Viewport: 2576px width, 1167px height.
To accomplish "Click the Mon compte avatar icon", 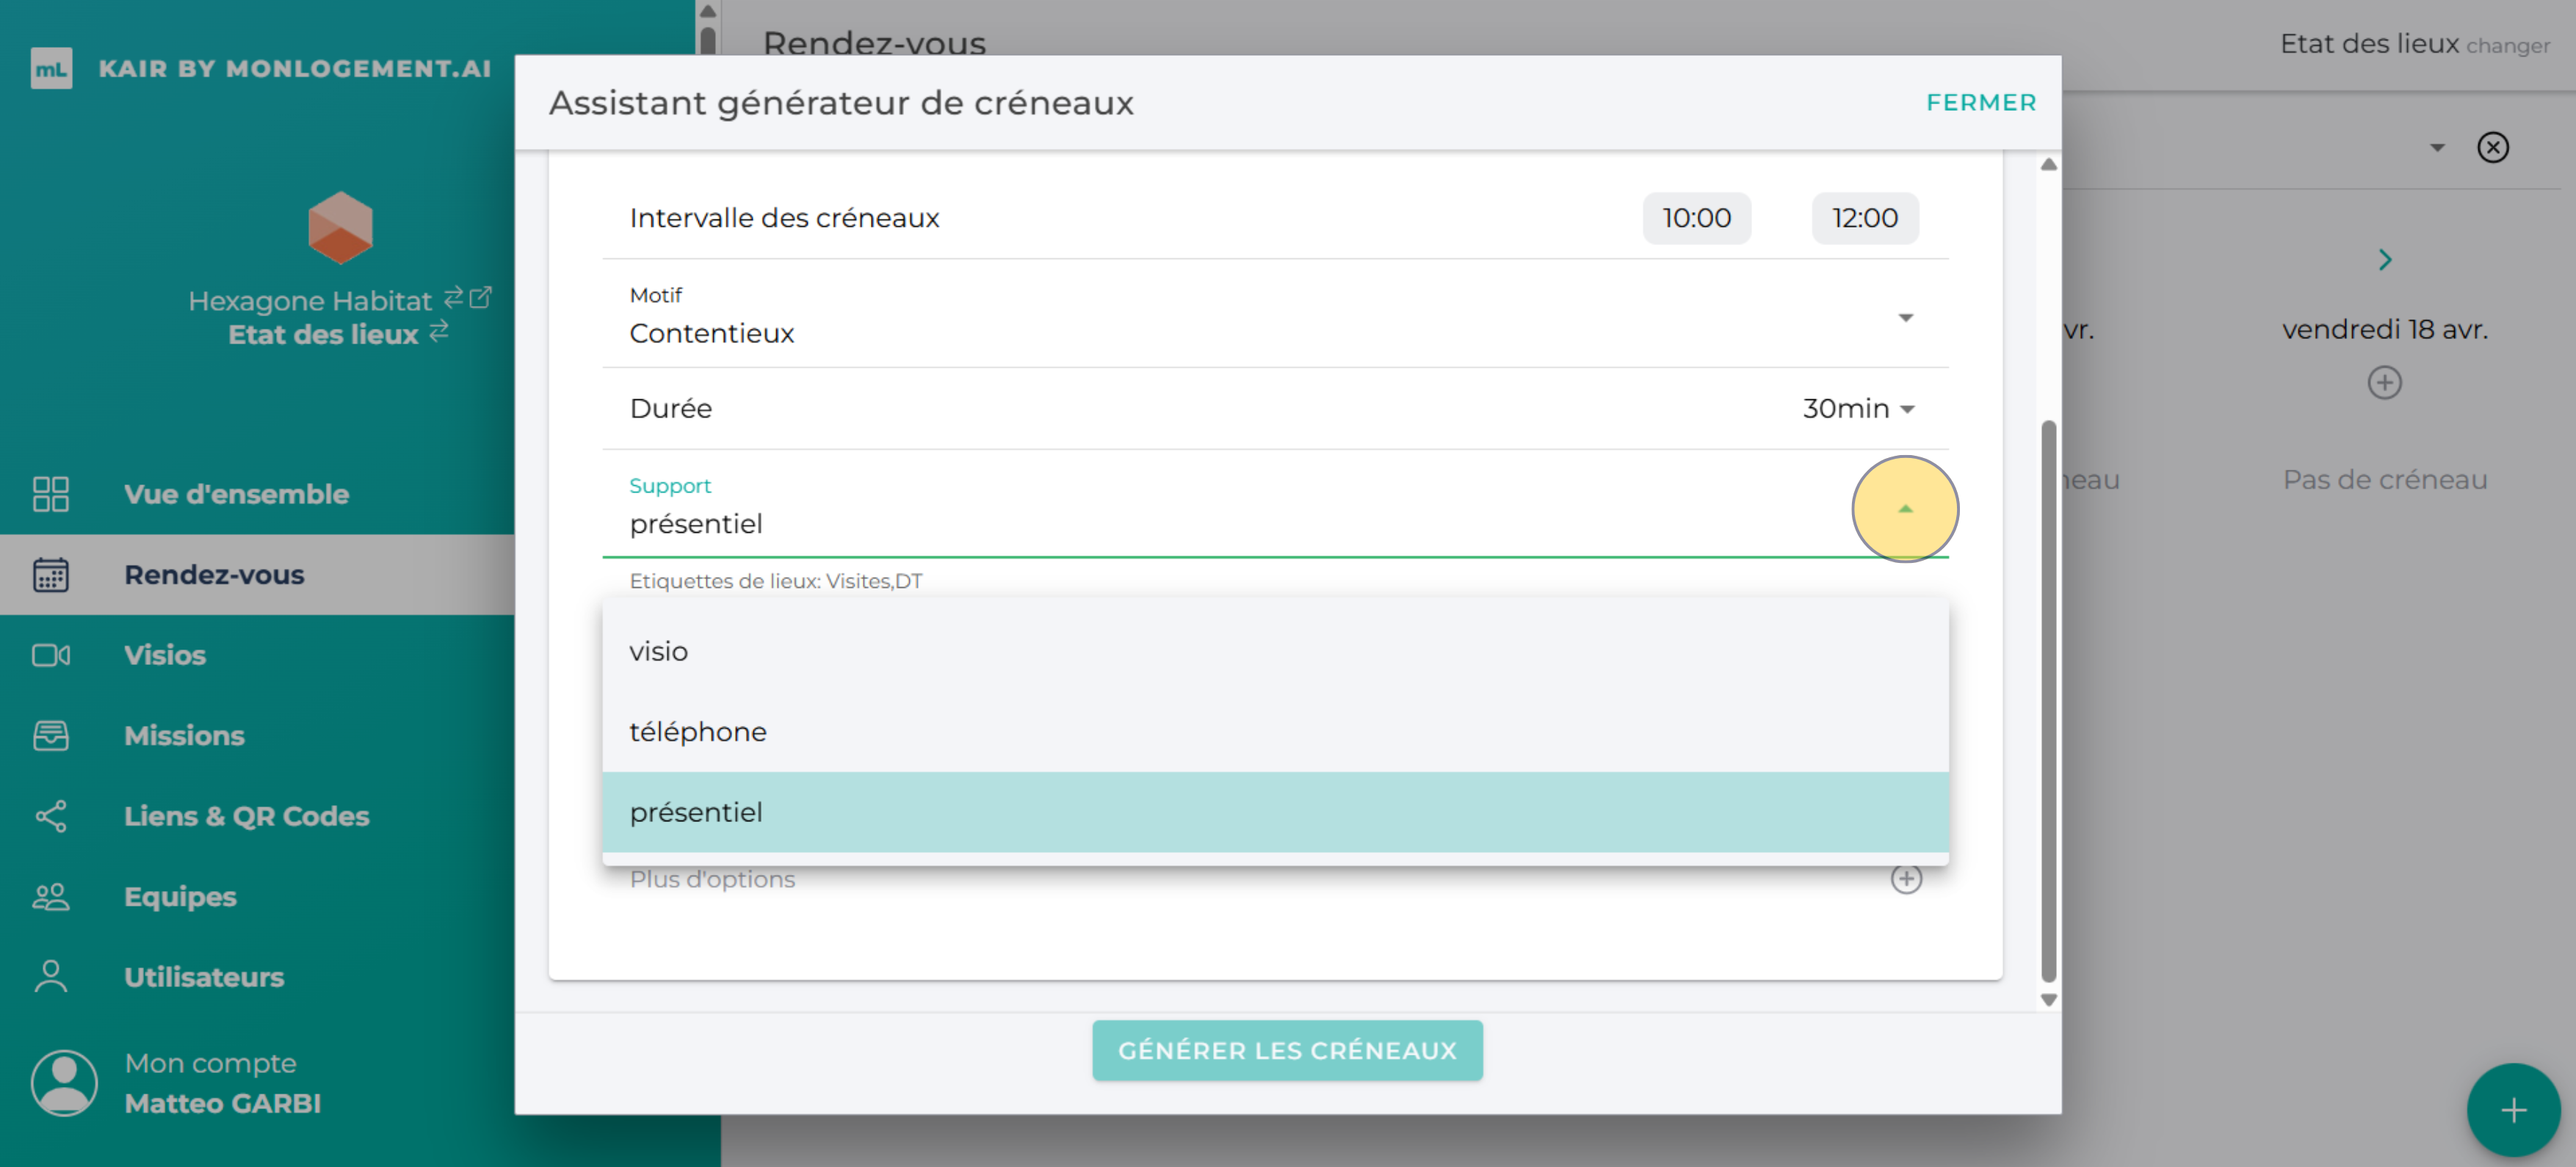I will [62, 1081].
